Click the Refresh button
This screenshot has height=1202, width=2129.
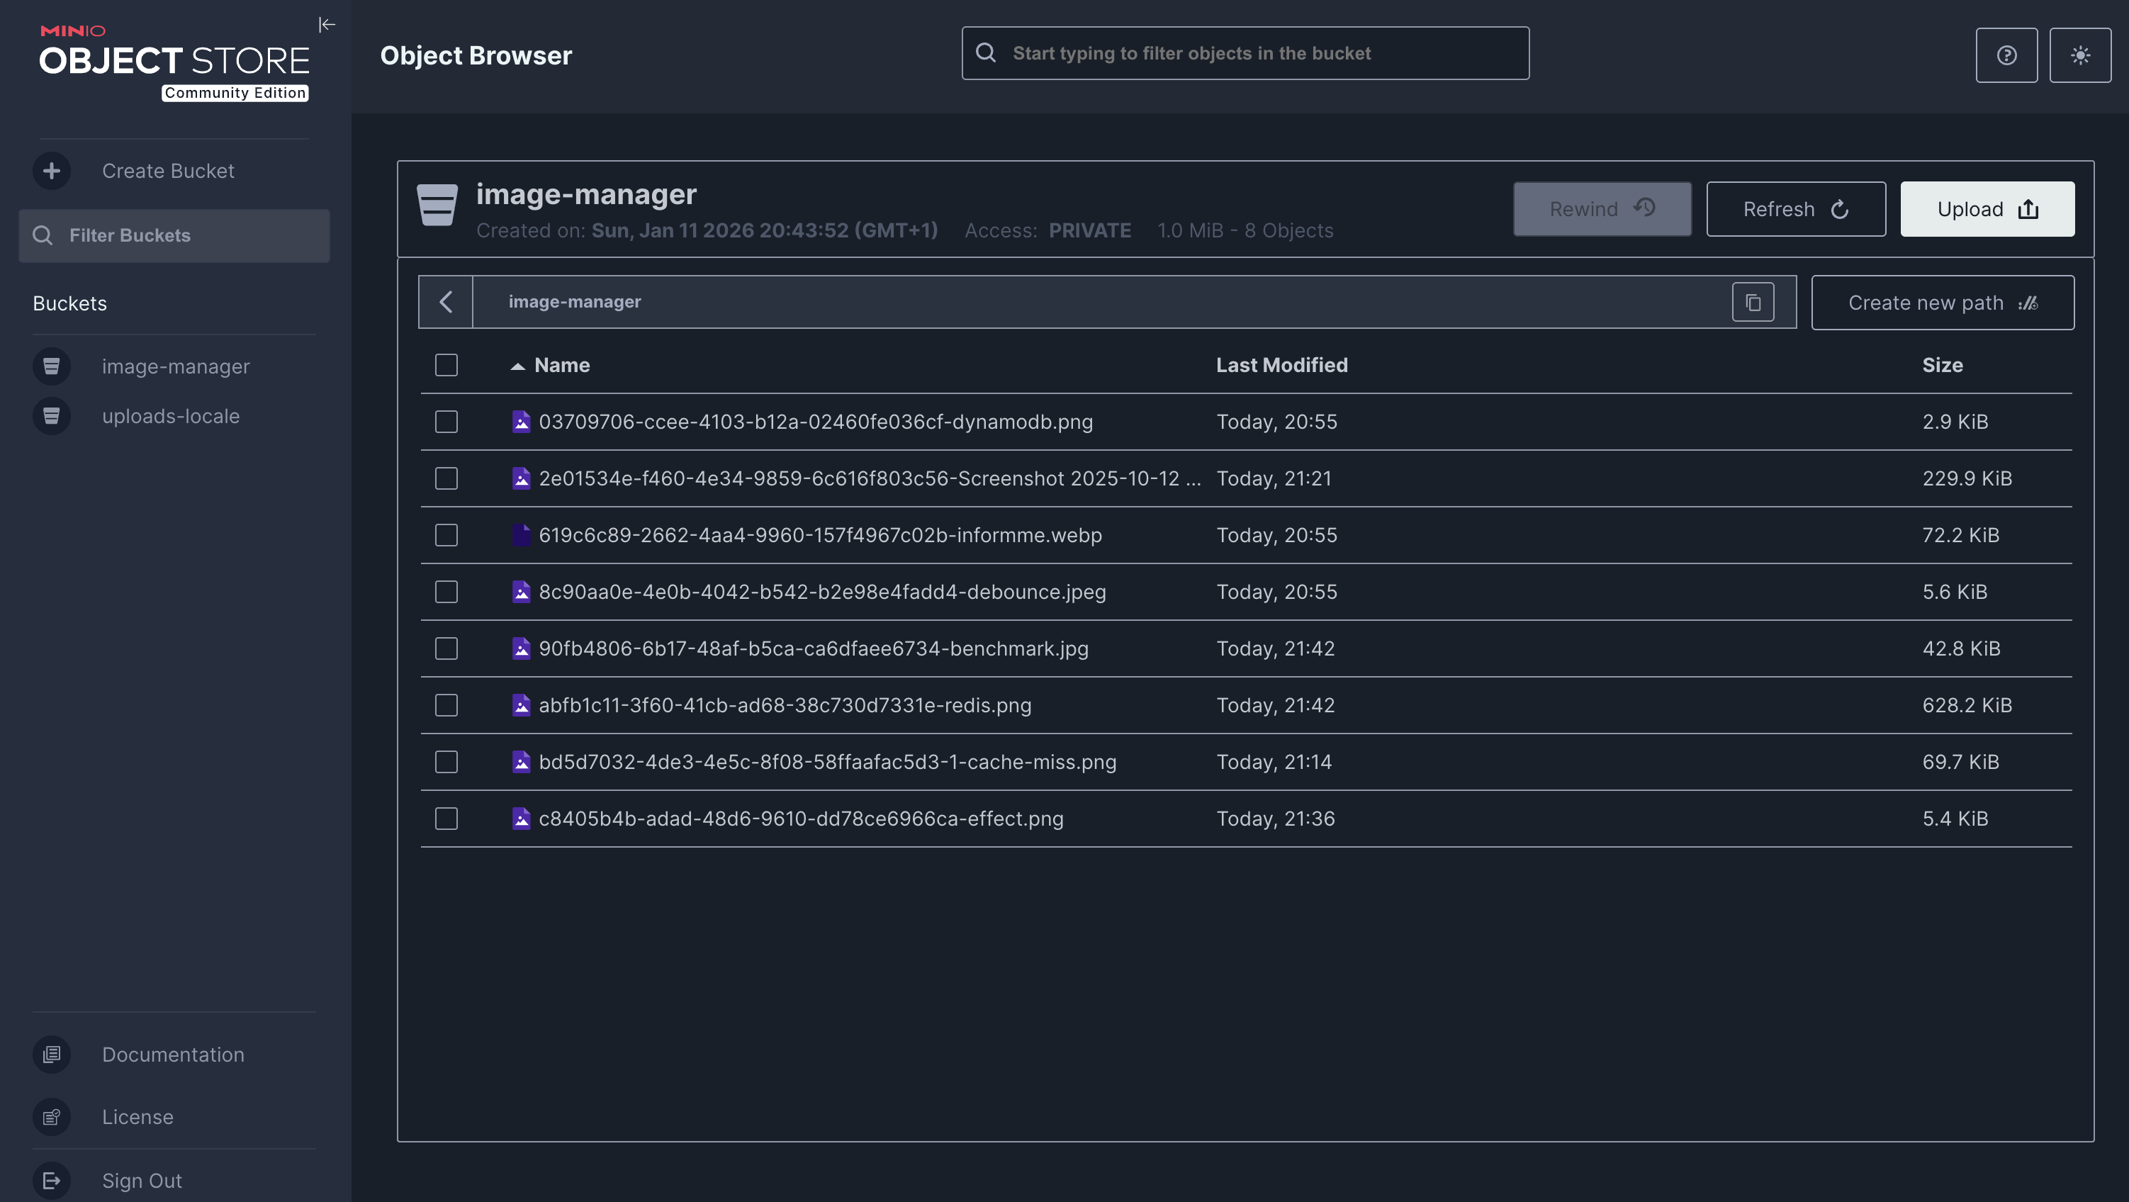pyautogui.click(x=1795, y=209)
